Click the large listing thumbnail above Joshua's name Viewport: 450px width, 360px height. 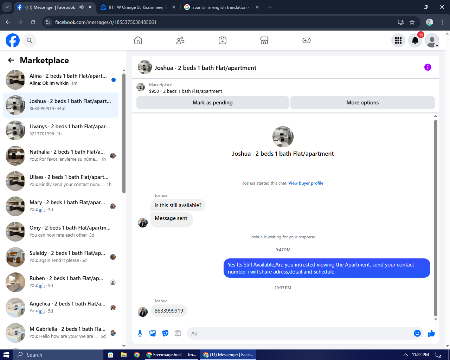(x=283, y=137)
